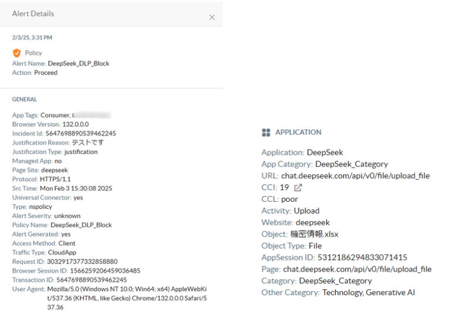Select the object file name ending in .xlsx
The height and width of the screenshot is (318, 471).
click(314, 234)
